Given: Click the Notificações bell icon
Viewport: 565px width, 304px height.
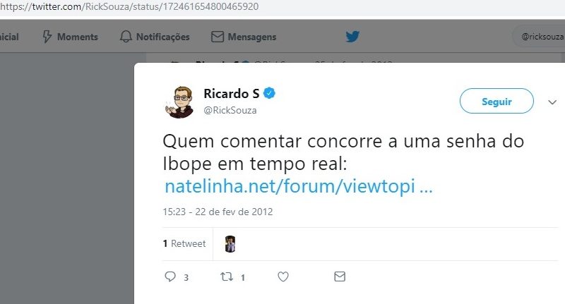Looking at the screenshot, I should (x=126, y=37).
